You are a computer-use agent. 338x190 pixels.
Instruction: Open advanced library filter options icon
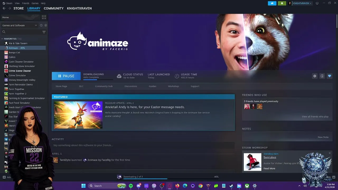44,32
